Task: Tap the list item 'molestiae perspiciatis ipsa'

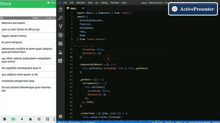Action: [28, 81]
